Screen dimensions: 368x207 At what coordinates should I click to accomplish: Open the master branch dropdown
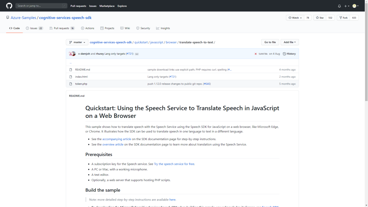pos(77,42)
